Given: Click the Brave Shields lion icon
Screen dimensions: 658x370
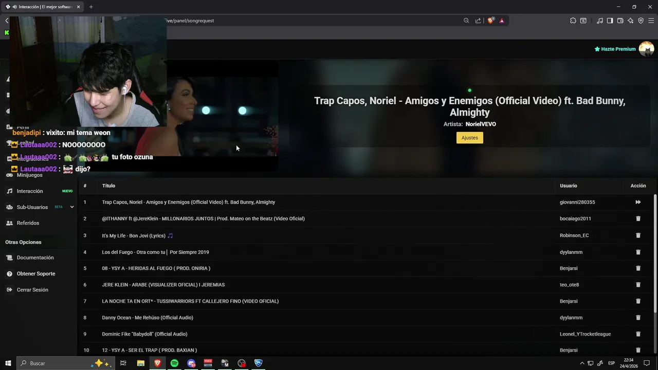Looking at the screenshot, I should pyautogui.click(x=490, y=21).
